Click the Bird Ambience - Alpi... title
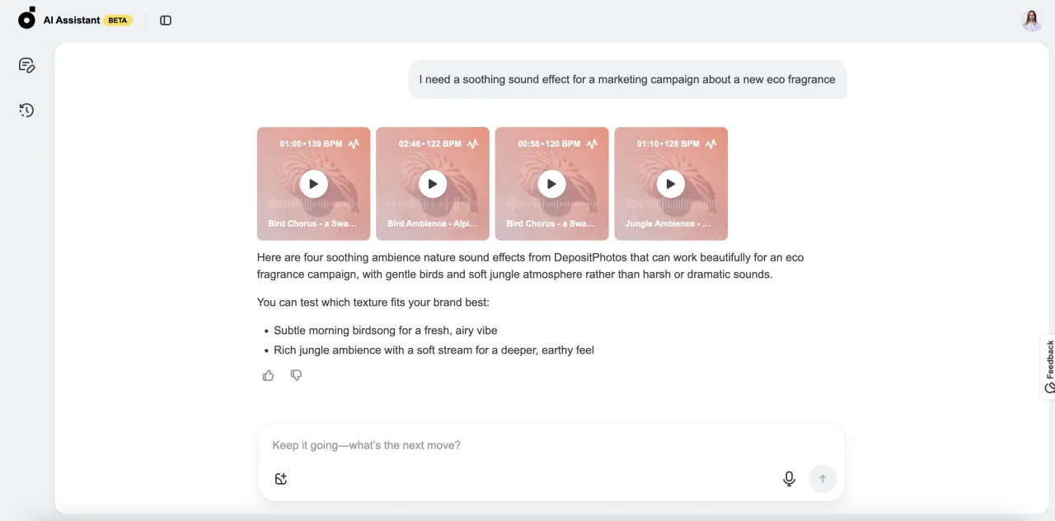The image size is (1055, 521). point(433,223)
